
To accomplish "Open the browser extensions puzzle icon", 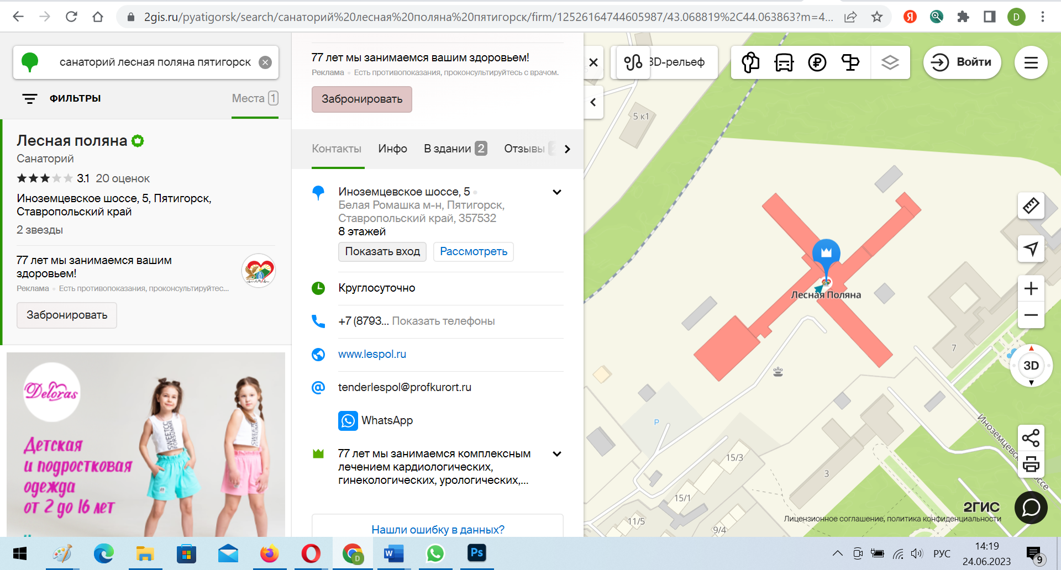I will 963,17.
